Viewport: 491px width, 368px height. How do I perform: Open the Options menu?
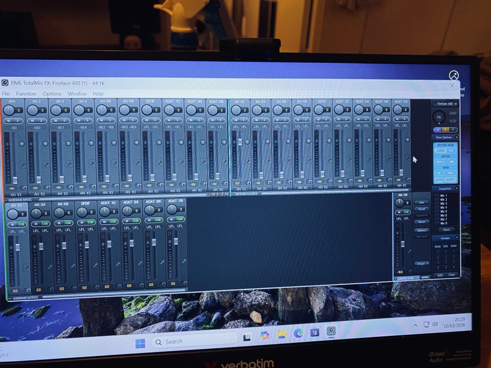[x=52, y=94]
